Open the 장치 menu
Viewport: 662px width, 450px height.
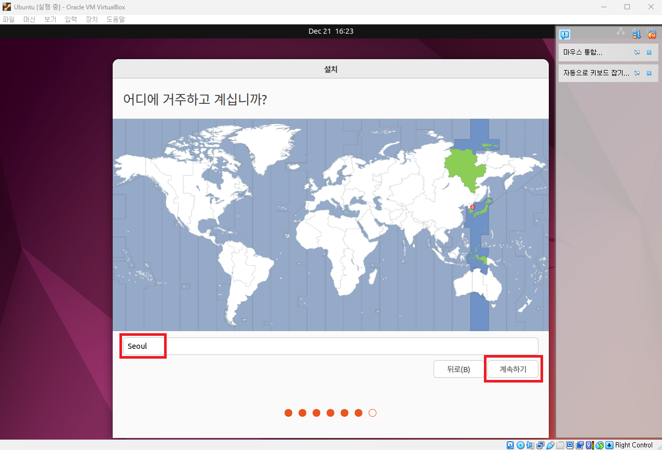(92, 19)
